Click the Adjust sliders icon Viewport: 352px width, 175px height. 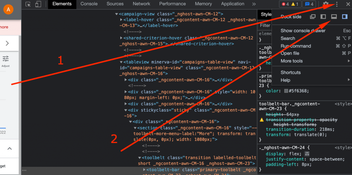pyautogui.click(x=5, y=59)
